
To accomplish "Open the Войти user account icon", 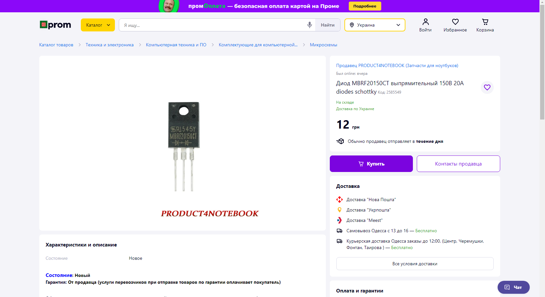I will pyautogui.click(x=425, y=22).
